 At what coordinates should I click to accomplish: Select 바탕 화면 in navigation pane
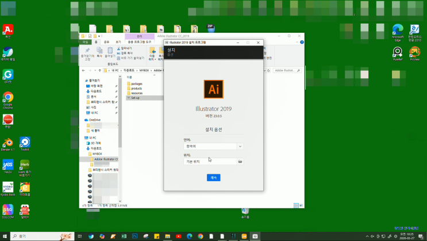97,86
